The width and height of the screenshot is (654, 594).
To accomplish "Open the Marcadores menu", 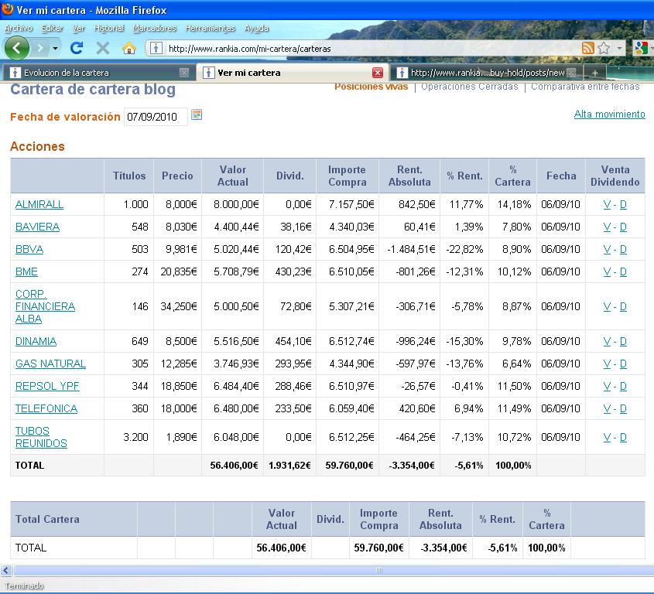I will tap(154, 28).
